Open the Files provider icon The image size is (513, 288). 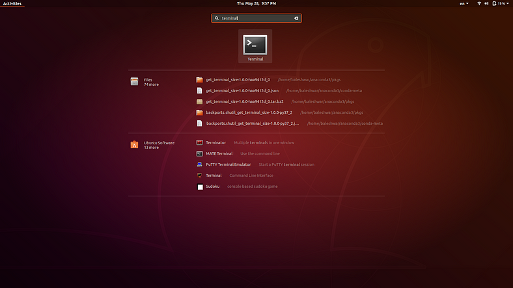pyautogui.click(x=134, y=82)
